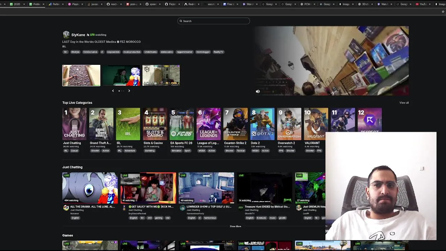Open HarmoniousYurly stream's channel avatar
The width and height of the screenshot is (446, 251).
click(x=182, y=208)
